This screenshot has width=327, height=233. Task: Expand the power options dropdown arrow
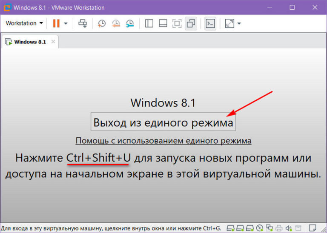[66, 23]
